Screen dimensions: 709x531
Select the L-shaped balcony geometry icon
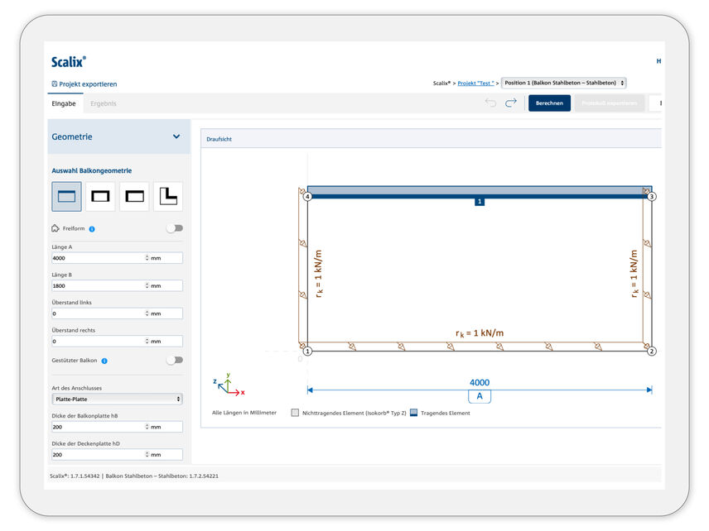coord(168,197)
